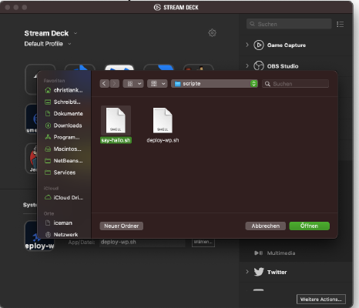Click the Game Capture category icon

click(x=259, y=45)
